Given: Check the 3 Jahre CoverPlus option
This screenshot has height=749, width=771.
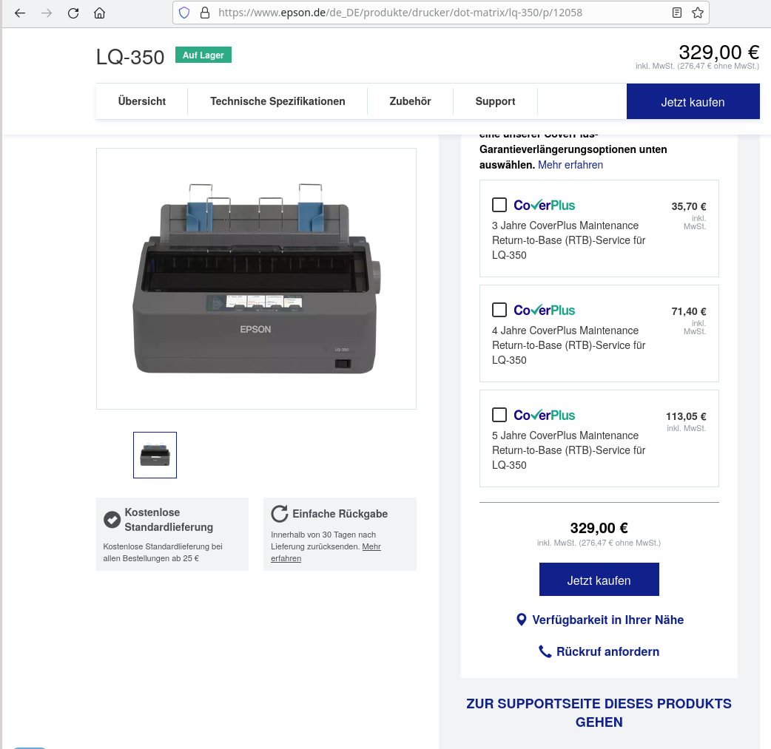Looking at the screenshot, I should [x=499, y=205].
